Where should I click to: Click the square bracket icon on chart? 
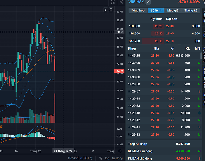(x=111, y=10)
